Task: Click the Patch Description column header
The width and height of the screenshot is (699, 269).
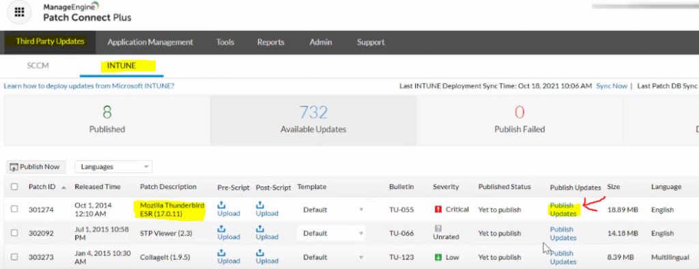Action: [x=168, y=186]
